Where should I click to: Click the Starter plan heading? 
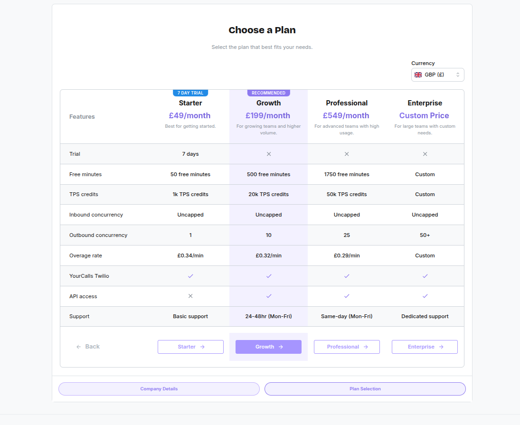pos(190,103)
